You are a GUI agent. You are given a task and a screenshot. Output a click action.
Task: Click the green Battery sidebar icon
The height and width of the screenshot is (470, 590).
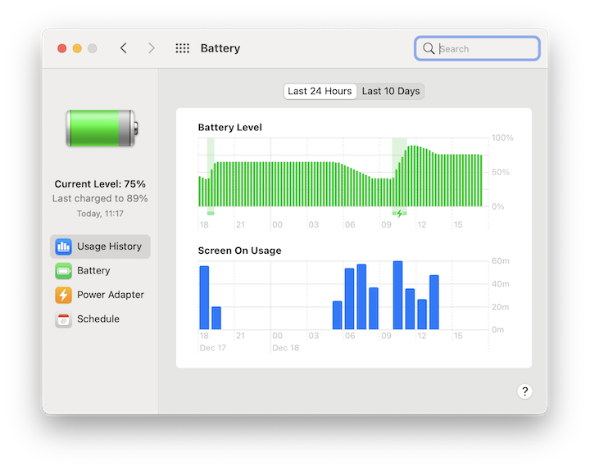tap(63, 271)
